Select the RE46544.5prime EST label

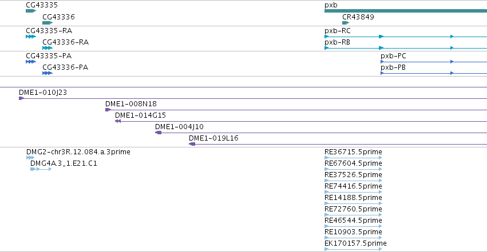click(353, 221)
